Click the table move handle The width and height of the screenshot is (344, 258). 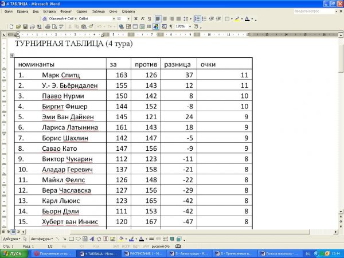12,56
